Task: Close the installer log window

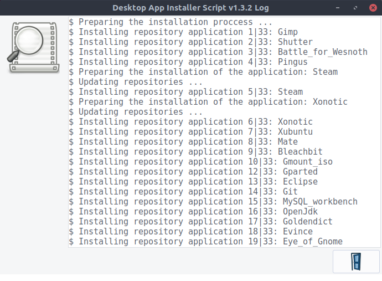Action: pyautogui.click(x=373, y=8)
